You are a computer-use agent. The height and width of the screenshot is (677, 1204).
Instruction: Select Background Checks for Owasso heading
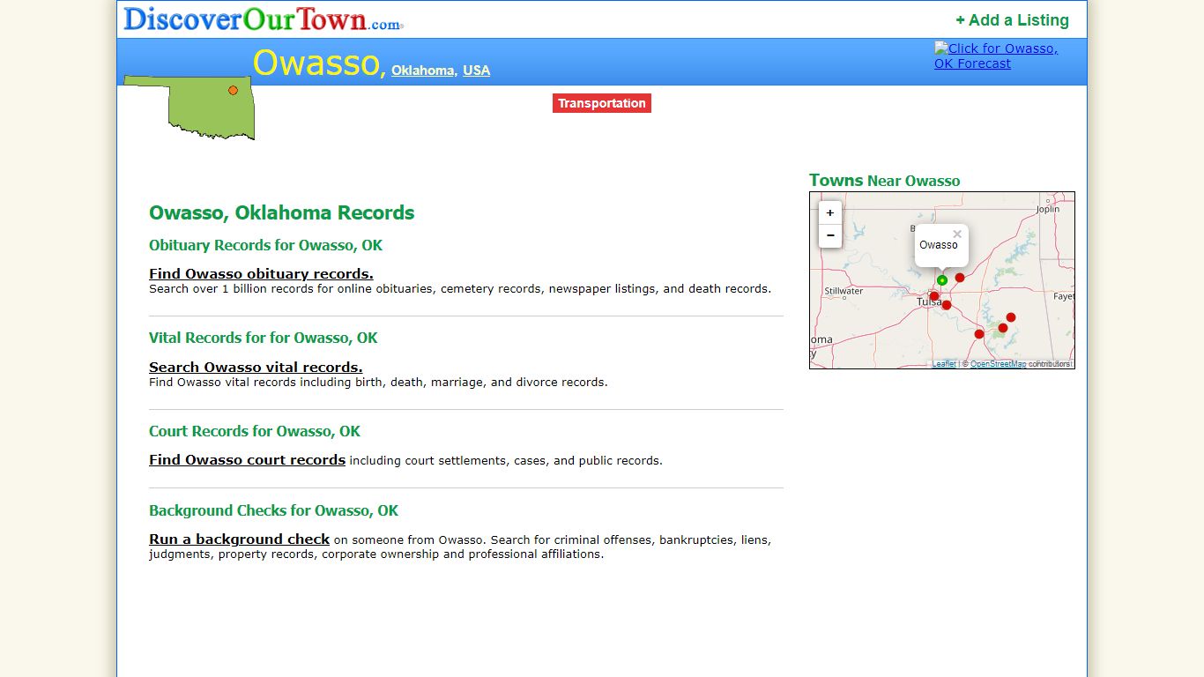[x=273, y=510]
